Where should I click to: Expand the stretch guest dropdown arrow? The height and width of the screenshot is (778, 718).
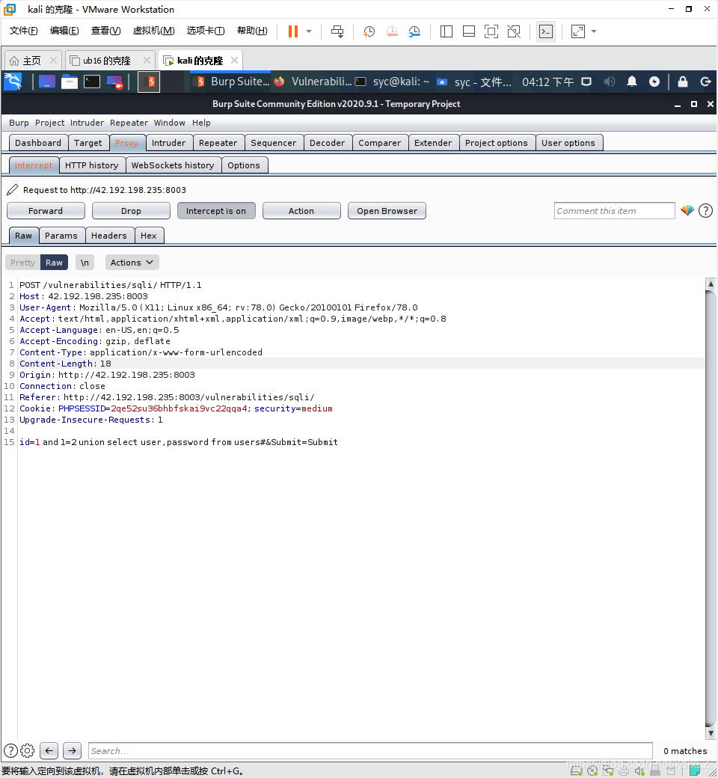pos(593,31)
